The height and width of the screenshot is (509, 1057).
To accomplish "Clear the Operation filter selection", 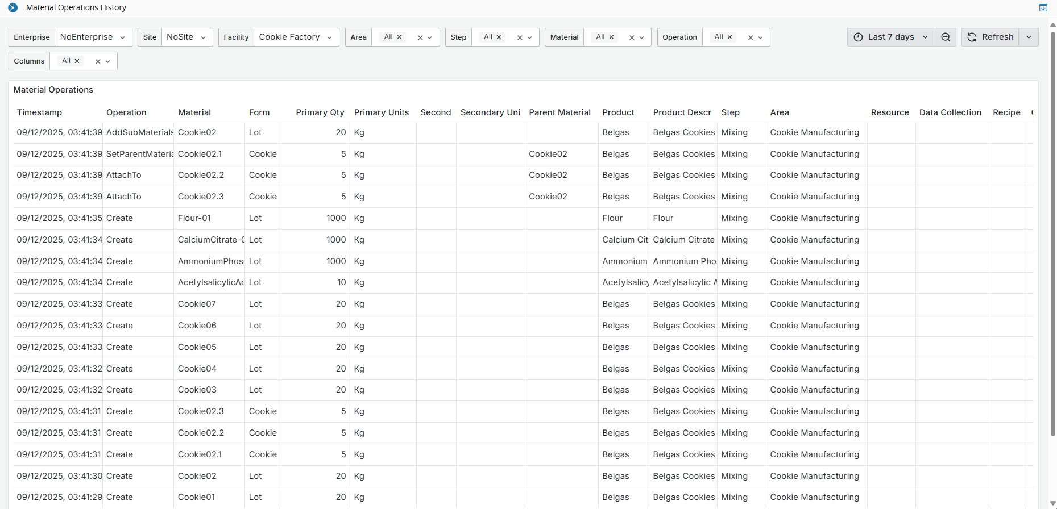I will point(751,37).
